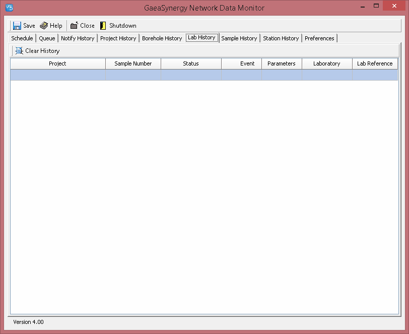Click the Clear History icon
The image size is (409, 334).
click(x=19, y=50)
